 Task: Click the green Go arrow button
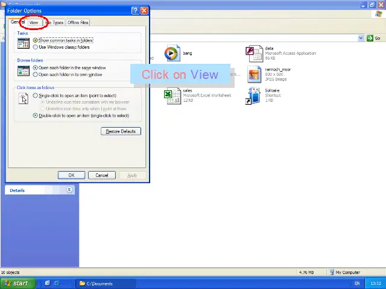pyautogui.click(x=369, y=38)
